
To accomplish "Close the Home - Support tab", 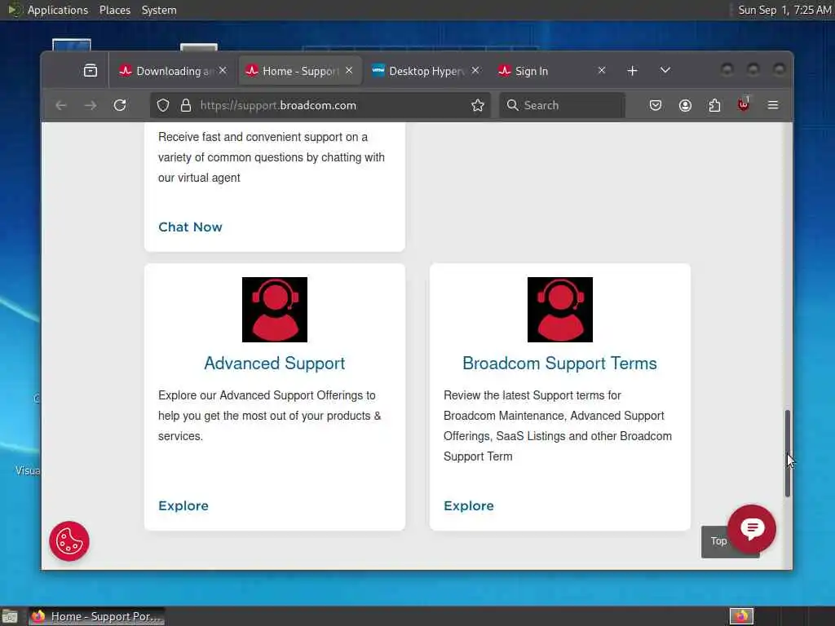I will coord(349,70).
